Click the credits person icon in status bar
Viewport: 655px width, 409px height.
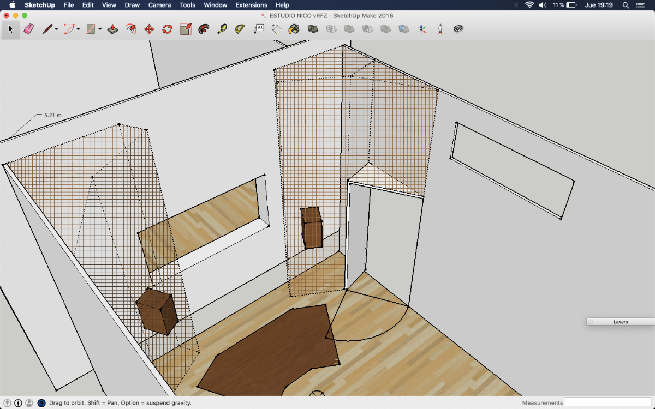pos(29,403)
